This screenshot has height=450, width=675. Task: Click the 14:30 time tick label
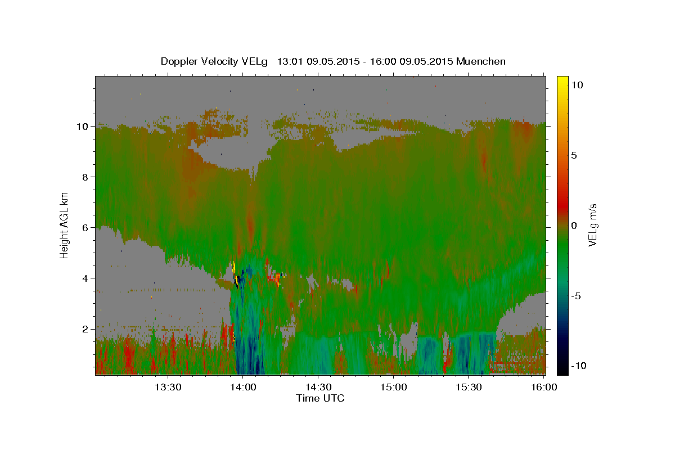(318, 387)
